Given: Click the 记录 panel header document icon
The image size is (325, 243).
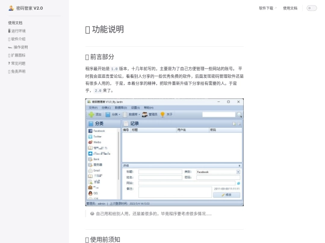Looking at the screenshot, I should 126,124.
